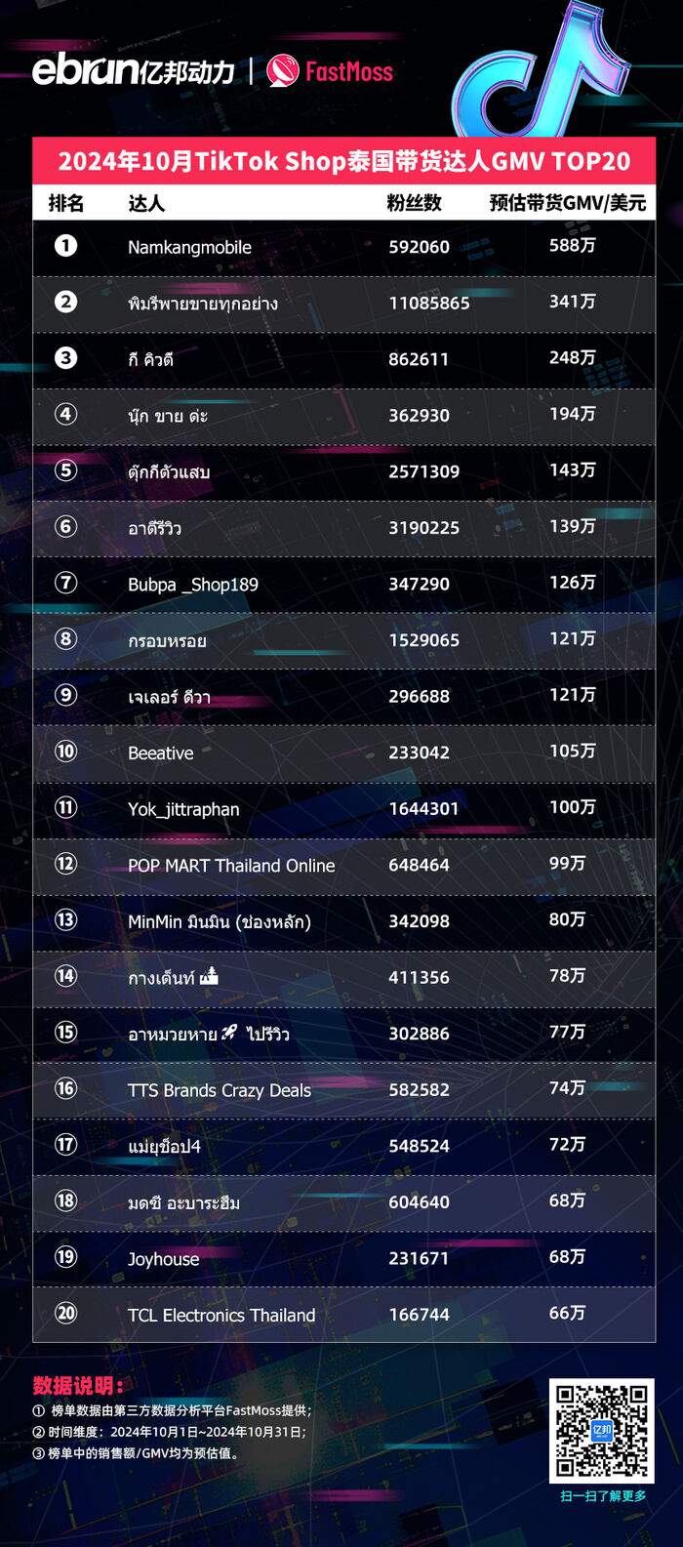683x1547 pixels.
Task: Click TCL Electronics Thailand name
Action: coord(221,1316)
